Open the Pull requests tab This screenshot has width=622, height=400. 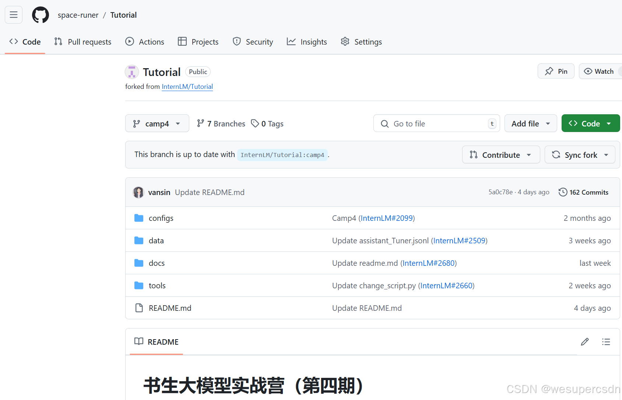(83, 42)
